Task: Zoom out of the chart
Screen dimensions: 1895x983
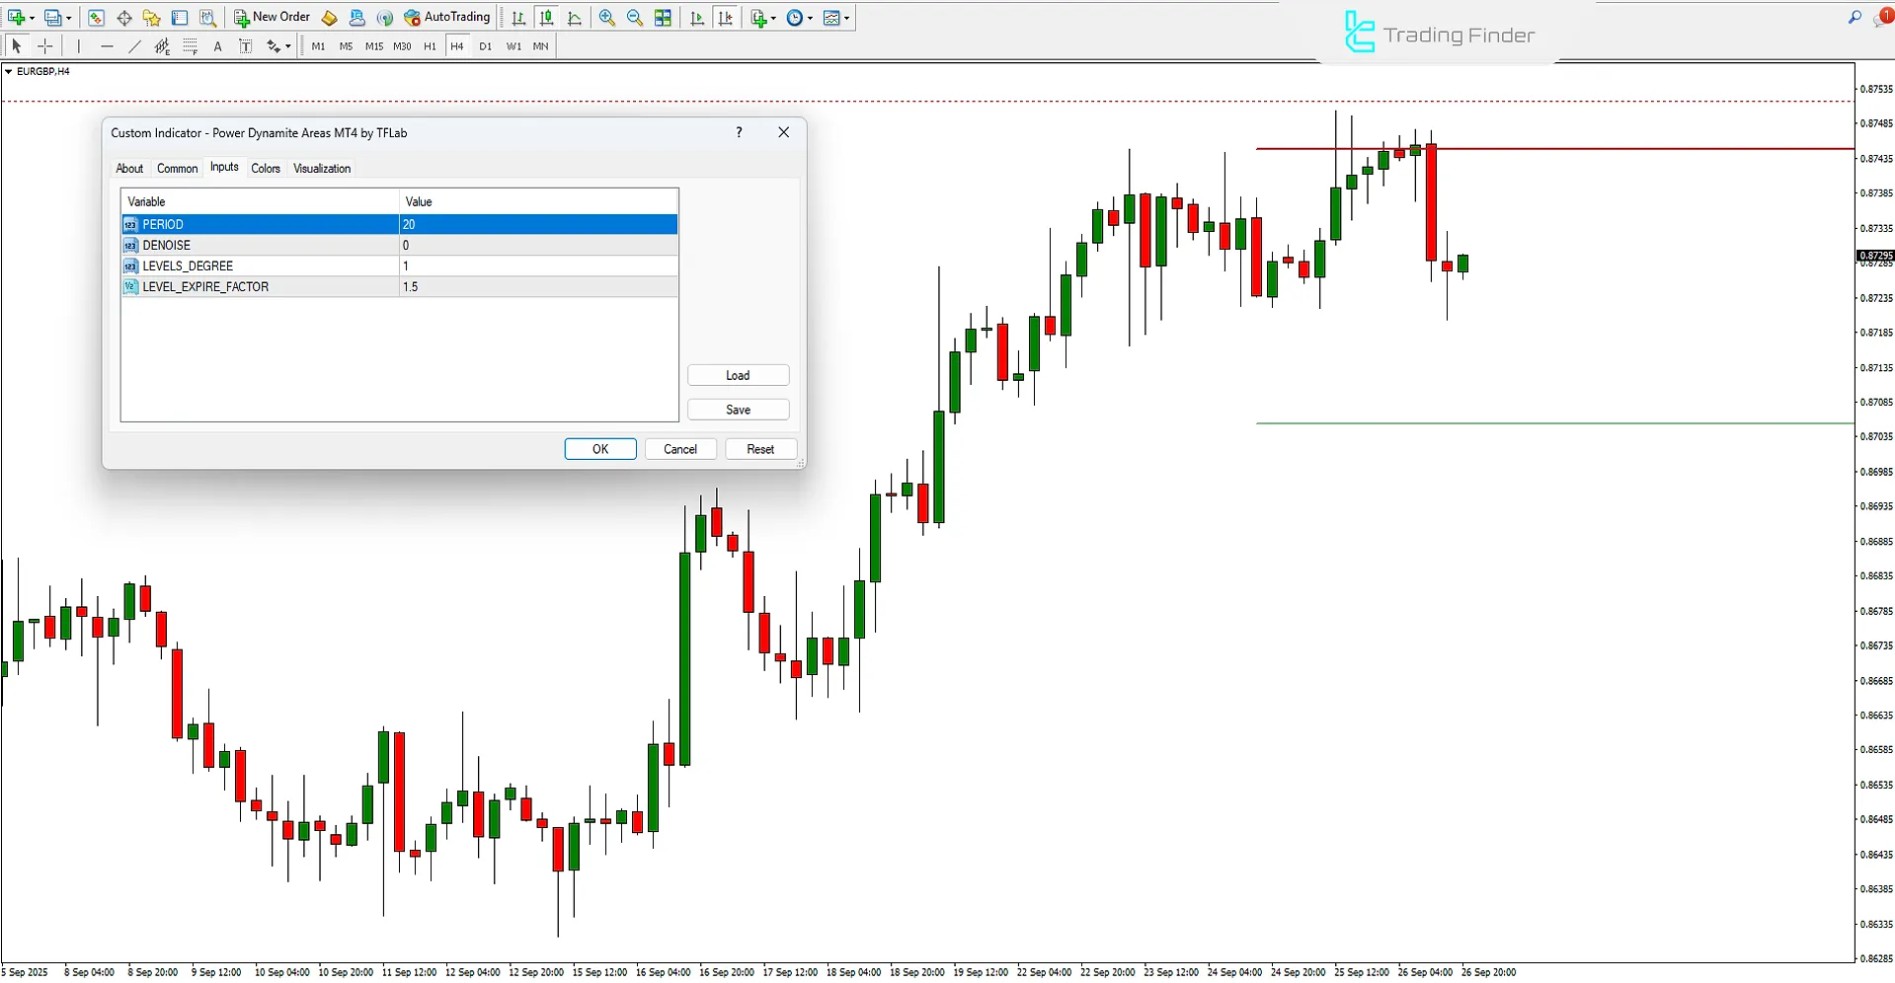Action: click(x=634, y=18)
